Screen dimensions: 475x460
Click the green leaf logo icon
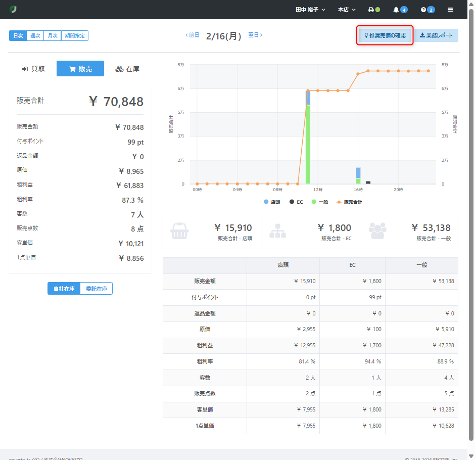13,10
